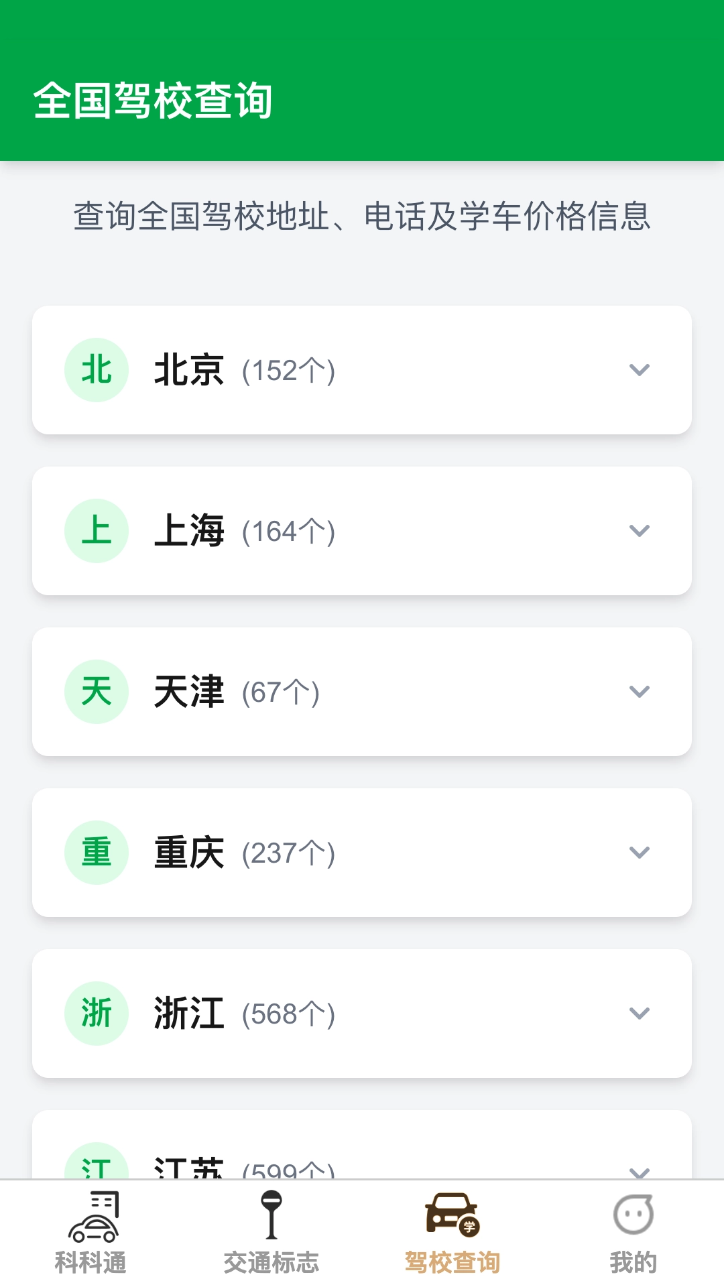Expand the 上海 chevron arrow
724x1287 pixels.
pyautogui.click(x=640, y=531)
